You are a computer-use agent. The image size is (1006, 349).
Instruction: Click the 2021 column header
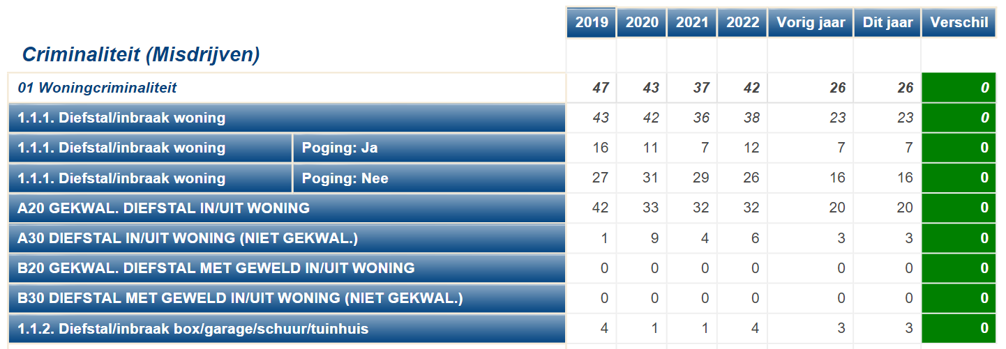692,22
